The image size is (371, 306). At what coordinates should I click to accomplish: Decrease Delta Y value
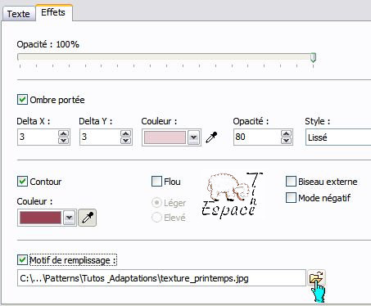[125, 141]
